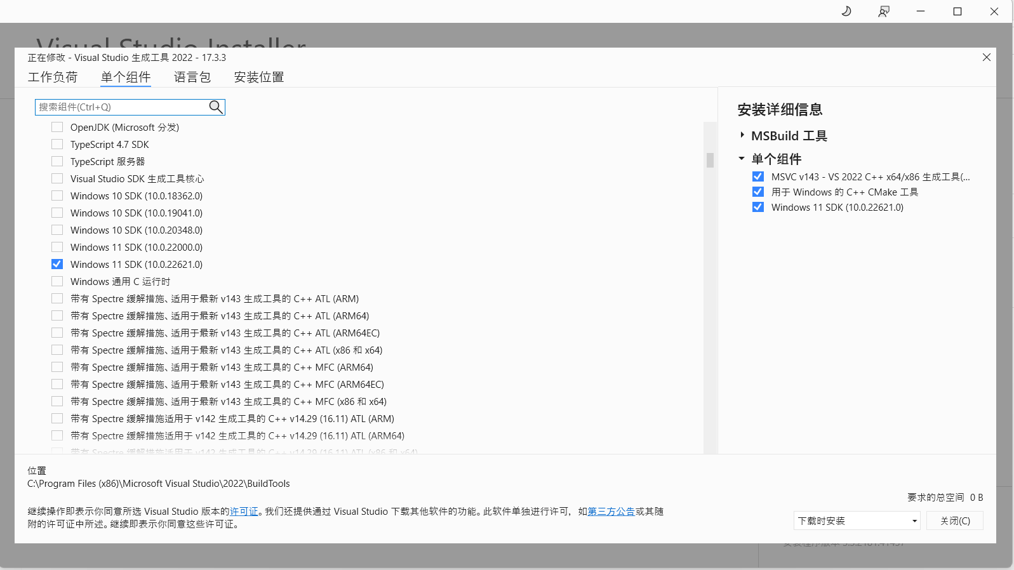The width and height of the screenshot is (1014, 570).
Task: Open the 语言包 tab
Action: (192, 77)
